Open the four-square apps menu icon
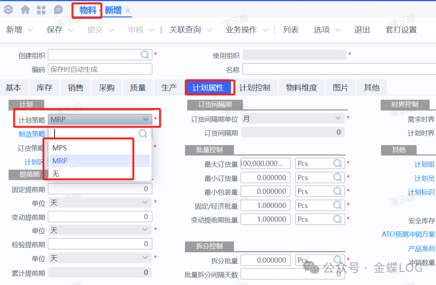The width and height of the screenshot is (436, 285). pyautogui.click(x=41, y=10)
